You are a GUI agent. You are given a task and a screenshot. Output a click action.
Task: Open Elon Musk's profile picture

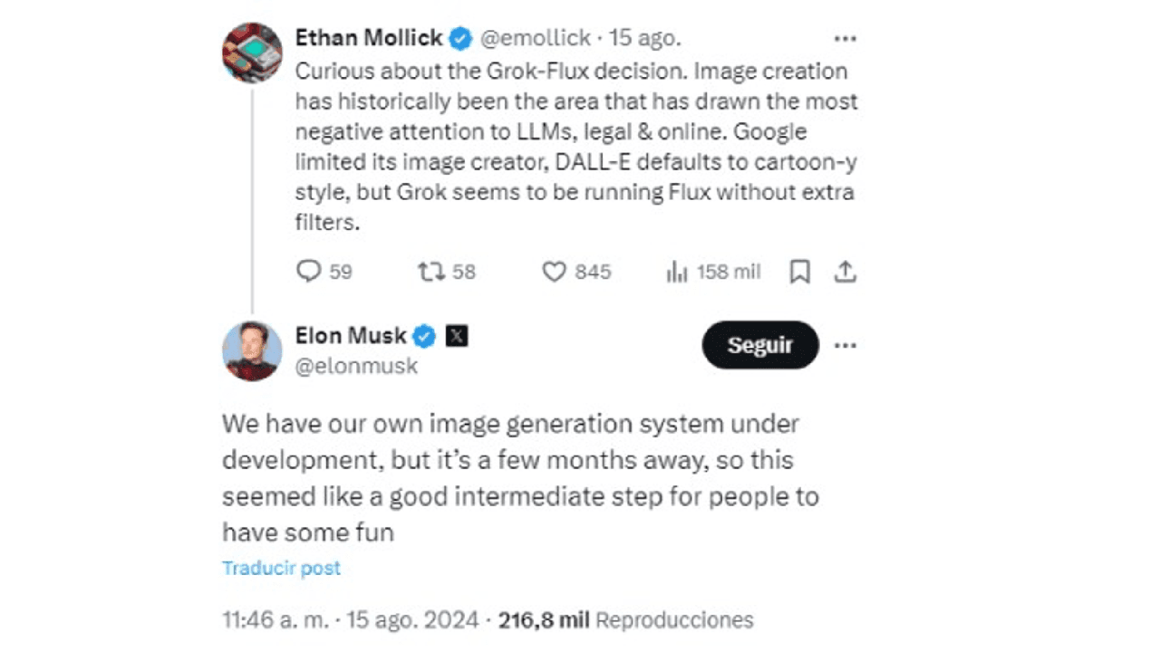coord(252,350)
